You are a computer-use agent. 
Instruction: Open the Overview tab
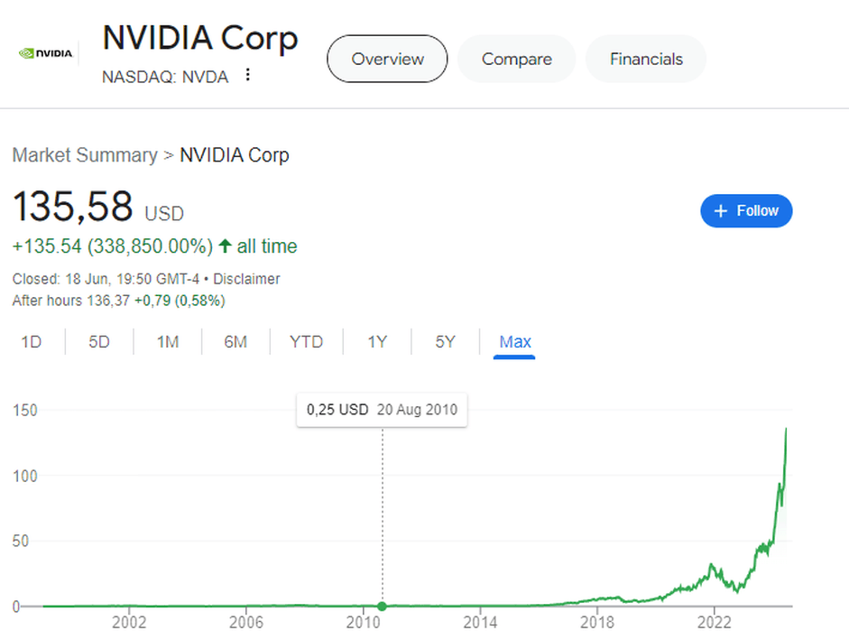387,59
